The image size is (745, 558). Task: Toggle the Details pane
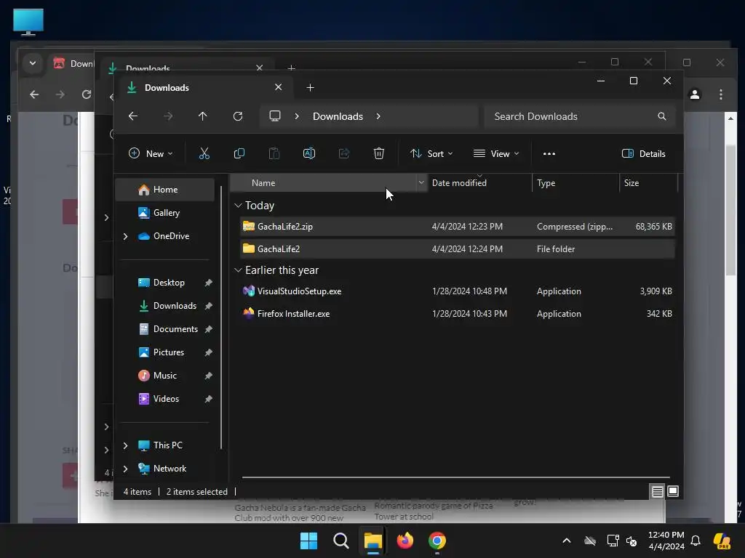pos(643,154)
